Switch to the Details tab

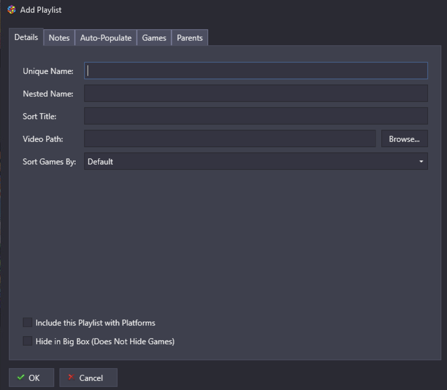coord(26,37)
